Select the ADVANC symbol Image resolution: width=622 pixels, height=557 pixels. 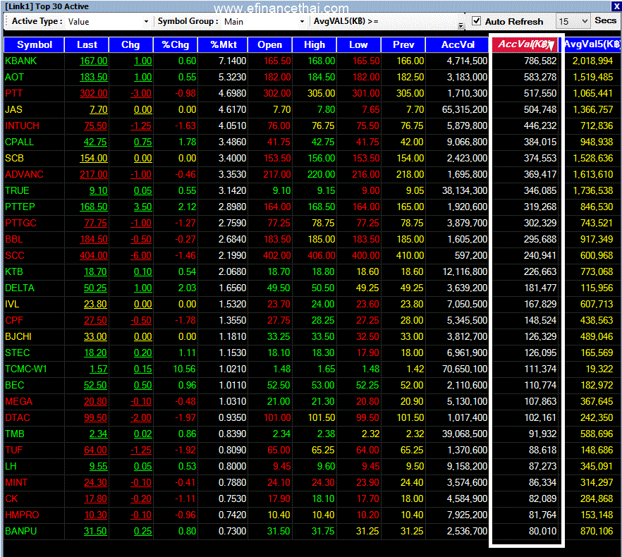24,175
